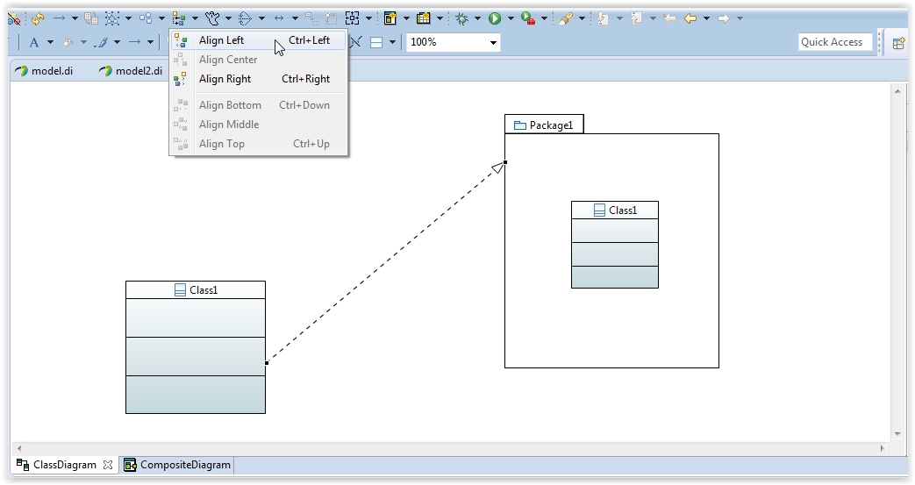Viewport: 915px width, 485px height.
Task: Switch to the model2.di editor tab
Action: click(130, 71)
